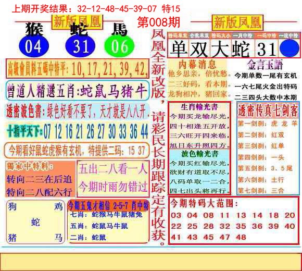The image size is (302, 271).
Task: Click the 蛇 character above blue ball 31
Action: coord(79,30)
